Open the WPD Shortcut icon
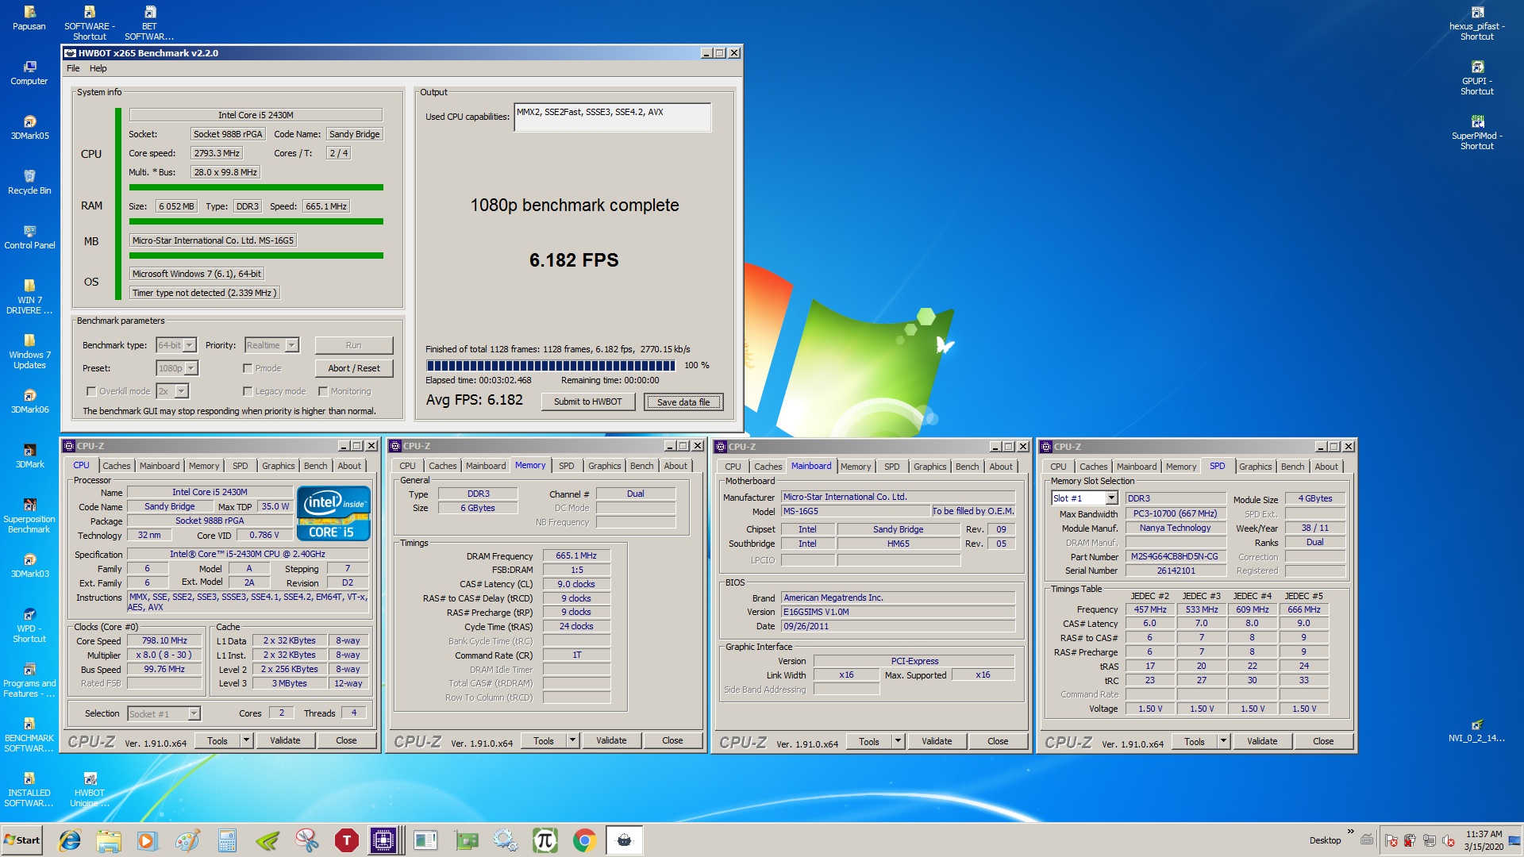 coord(29,624)
